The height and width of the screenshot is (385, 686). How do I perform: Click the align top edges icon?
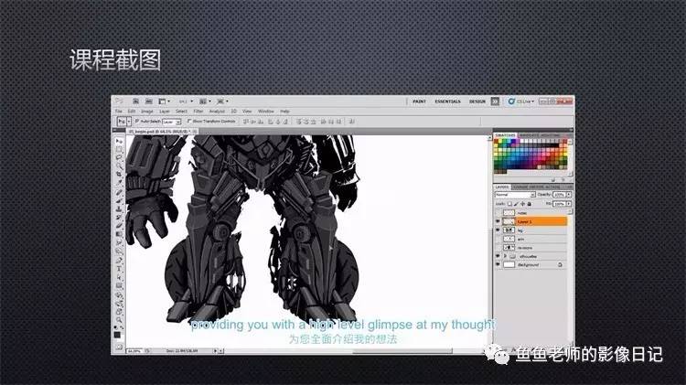(x=247, y=122)
